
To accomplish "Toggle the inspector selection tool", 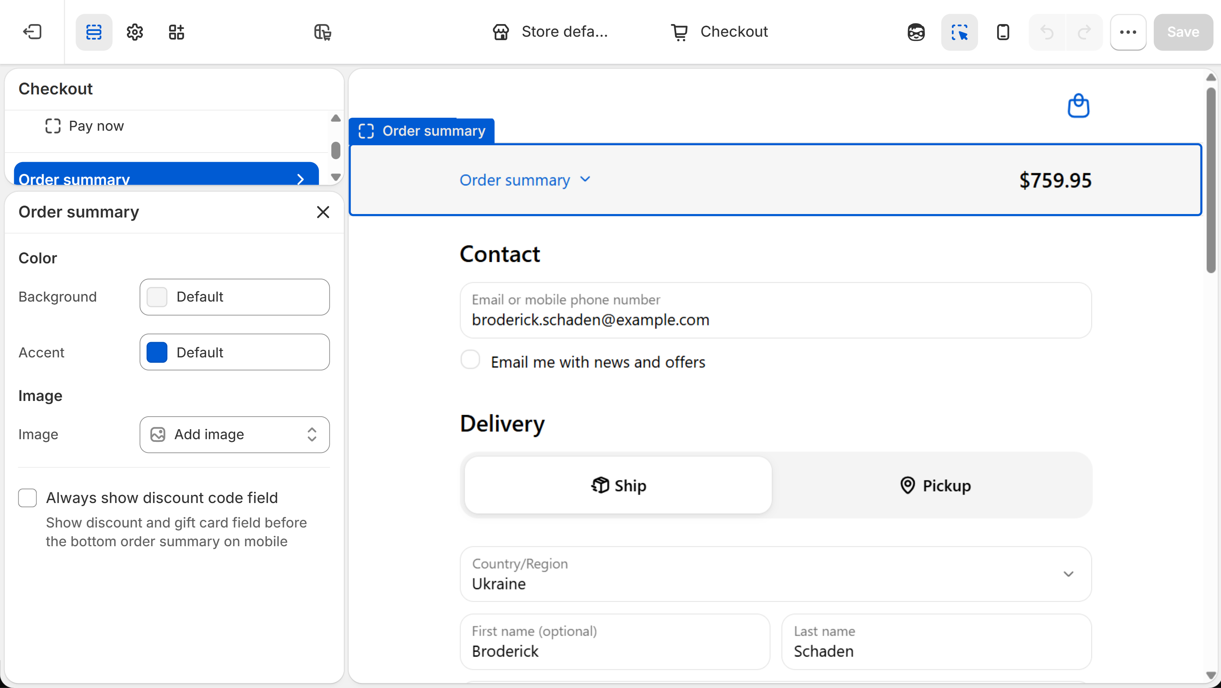I will [x=959, y=32].
